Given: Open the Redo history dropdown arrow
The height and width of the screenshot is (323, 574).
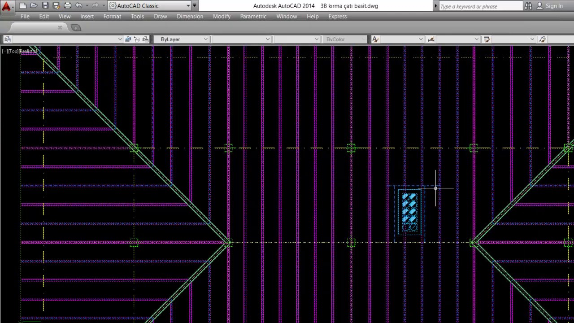Looking at the screenshot, I should (104, 6).
